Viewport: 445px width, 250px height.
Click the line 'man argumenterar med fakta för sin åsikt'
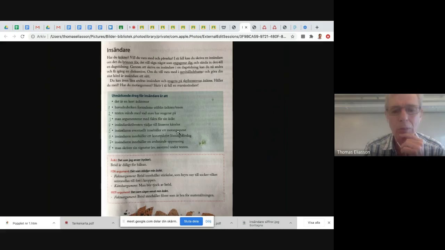[x=145, y=119]
